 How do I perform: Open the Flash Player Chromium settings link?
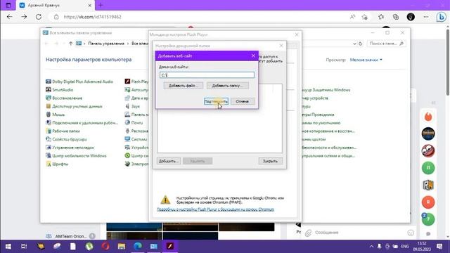tap(215, 209)
